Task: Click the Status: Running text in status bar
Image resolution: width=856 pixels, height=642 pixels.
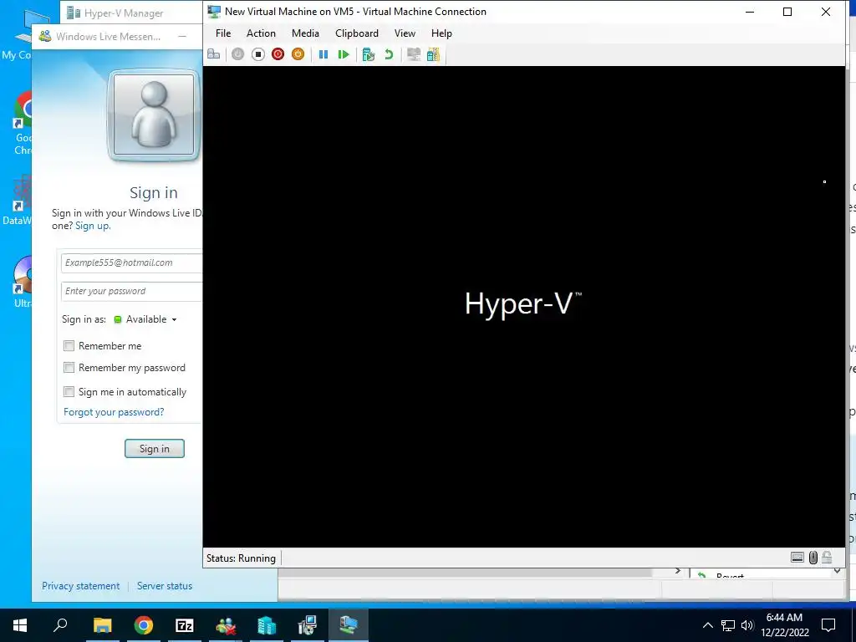Action: tap(241, 558)
